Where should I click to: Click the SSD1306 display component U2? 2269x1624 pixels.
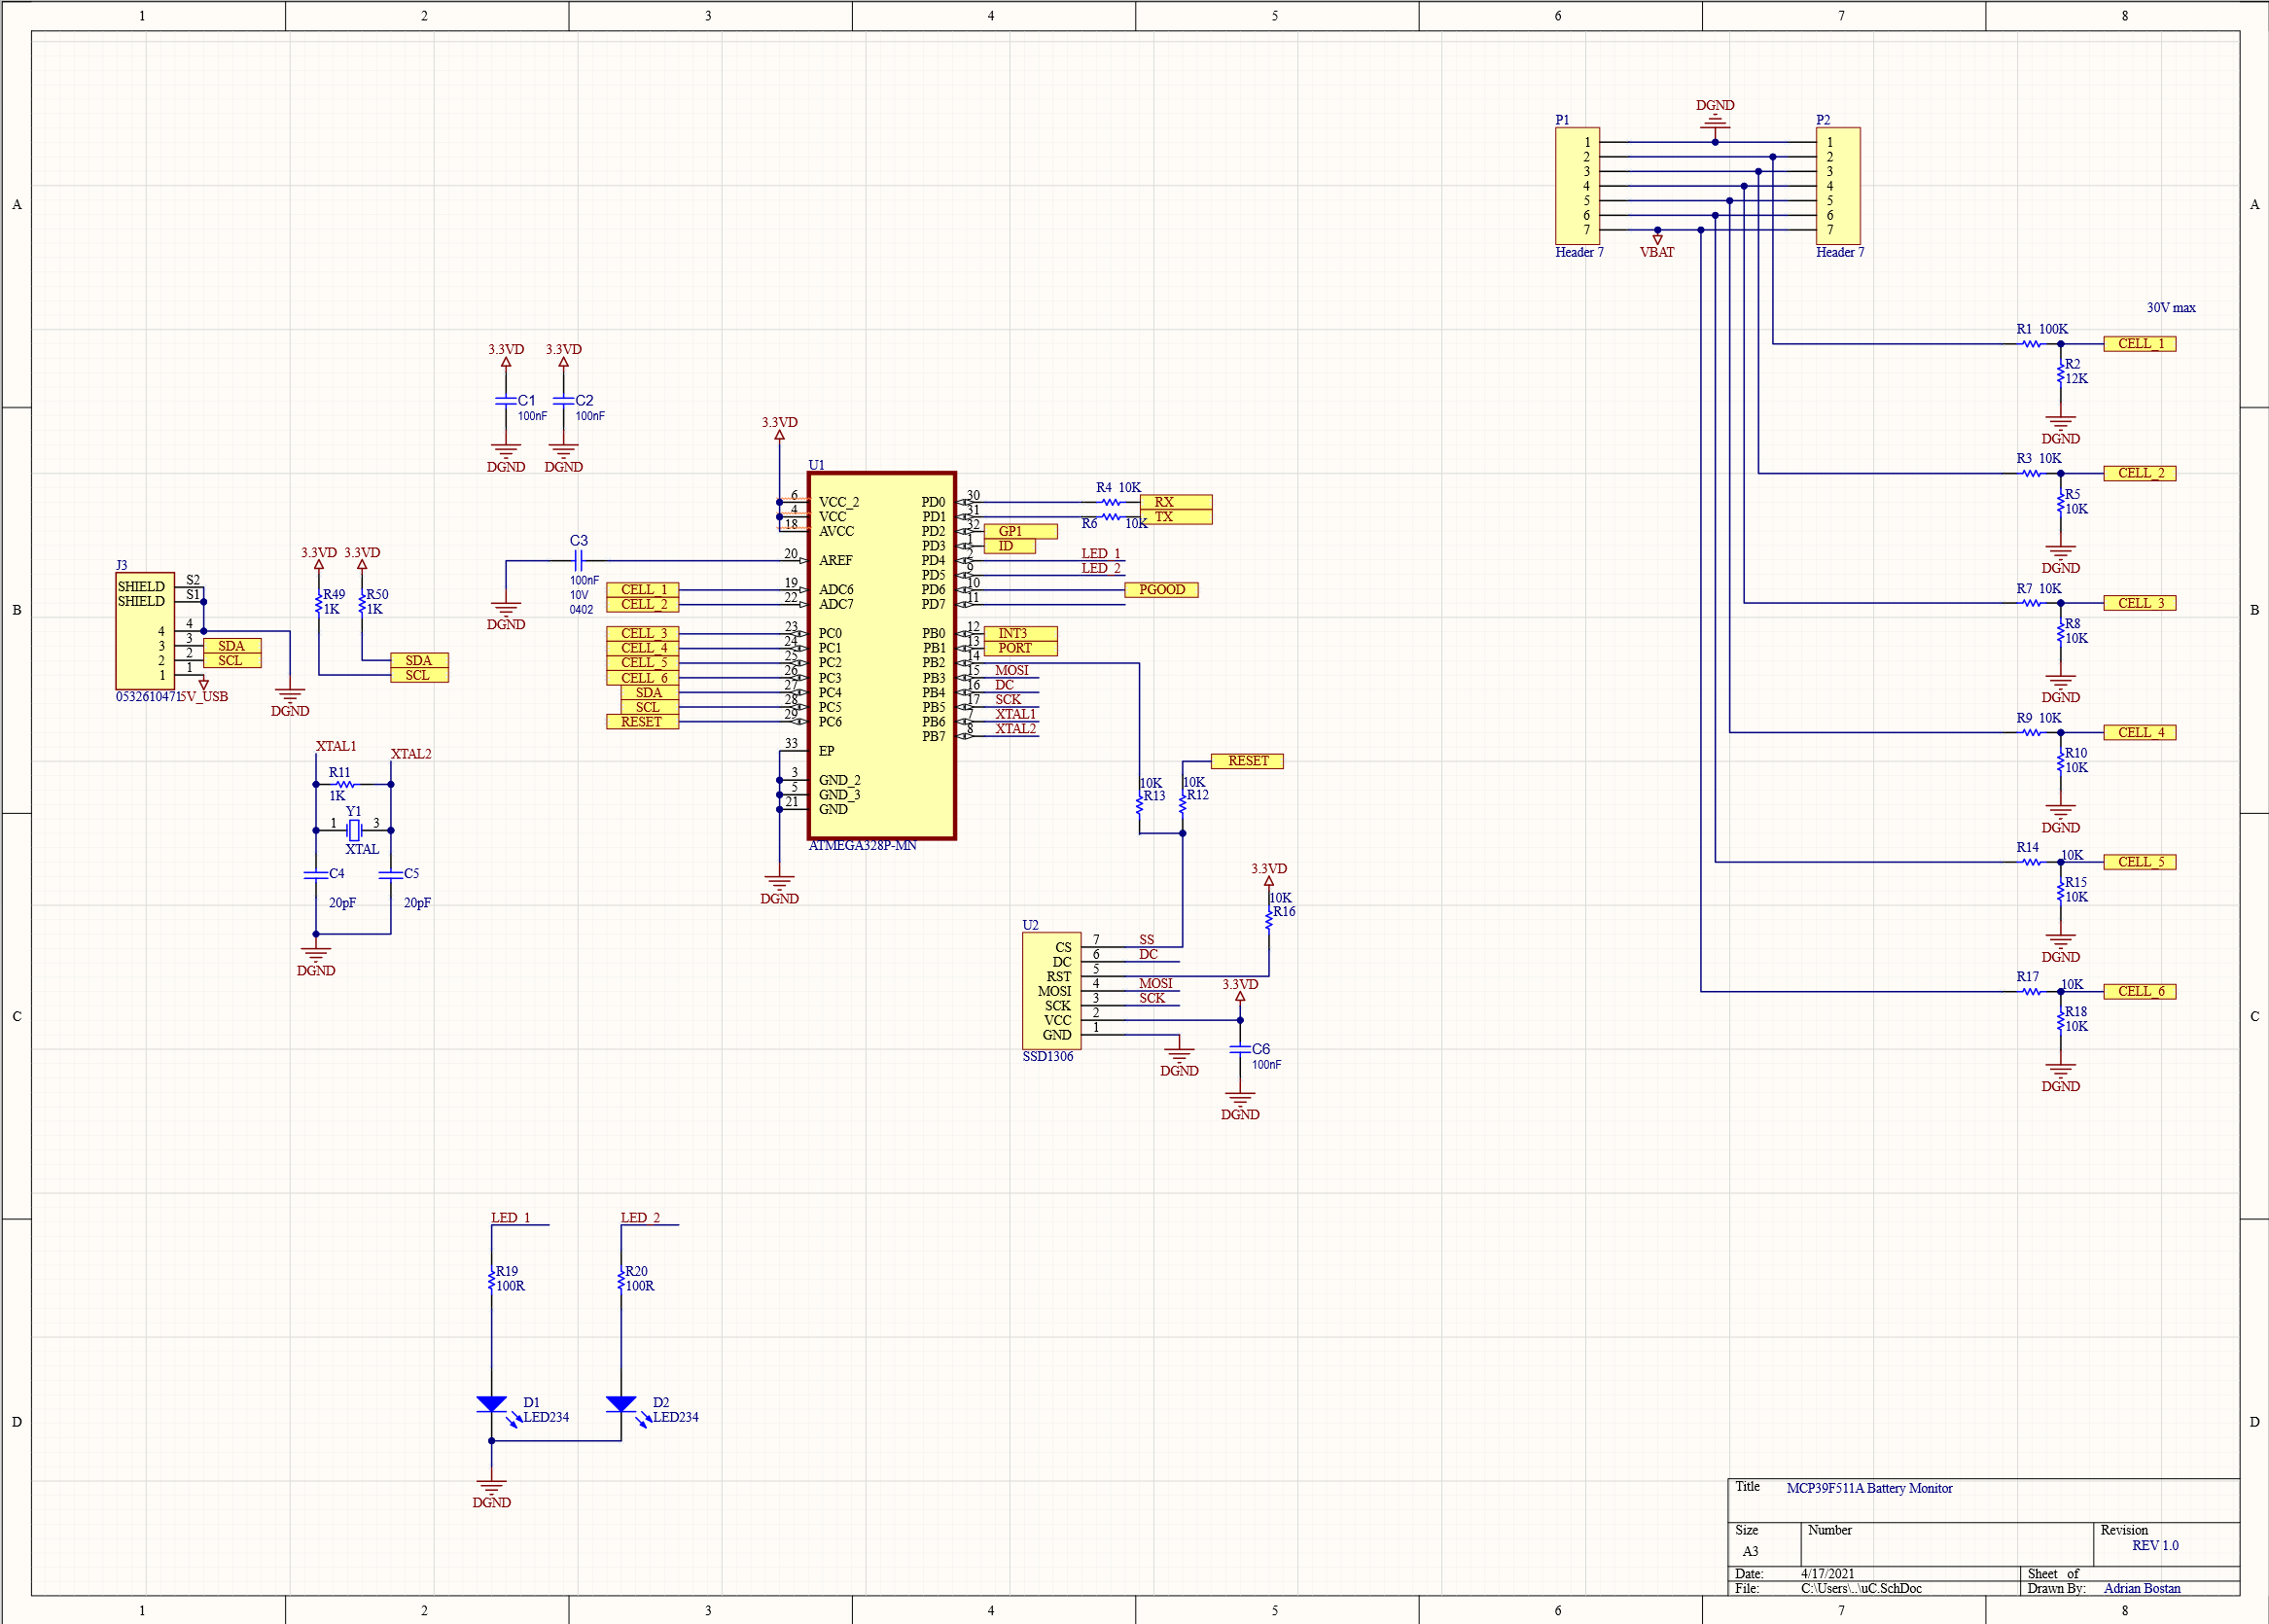(x=1051, y=990)
